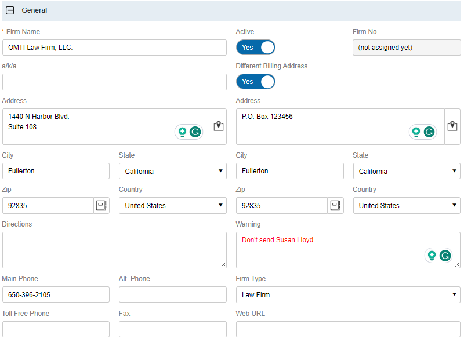This screenshot has height=342, width=464.
Task: Click the Grammarly icon in the billing Address box
Action: click(429, 132)
